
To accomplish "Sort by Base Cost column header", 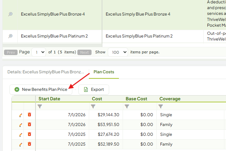I will click(x=136, y=99).
